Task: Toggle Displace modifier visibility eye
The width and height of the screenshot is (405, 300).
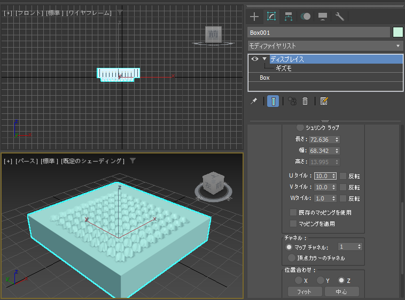Action: point(255,59)
